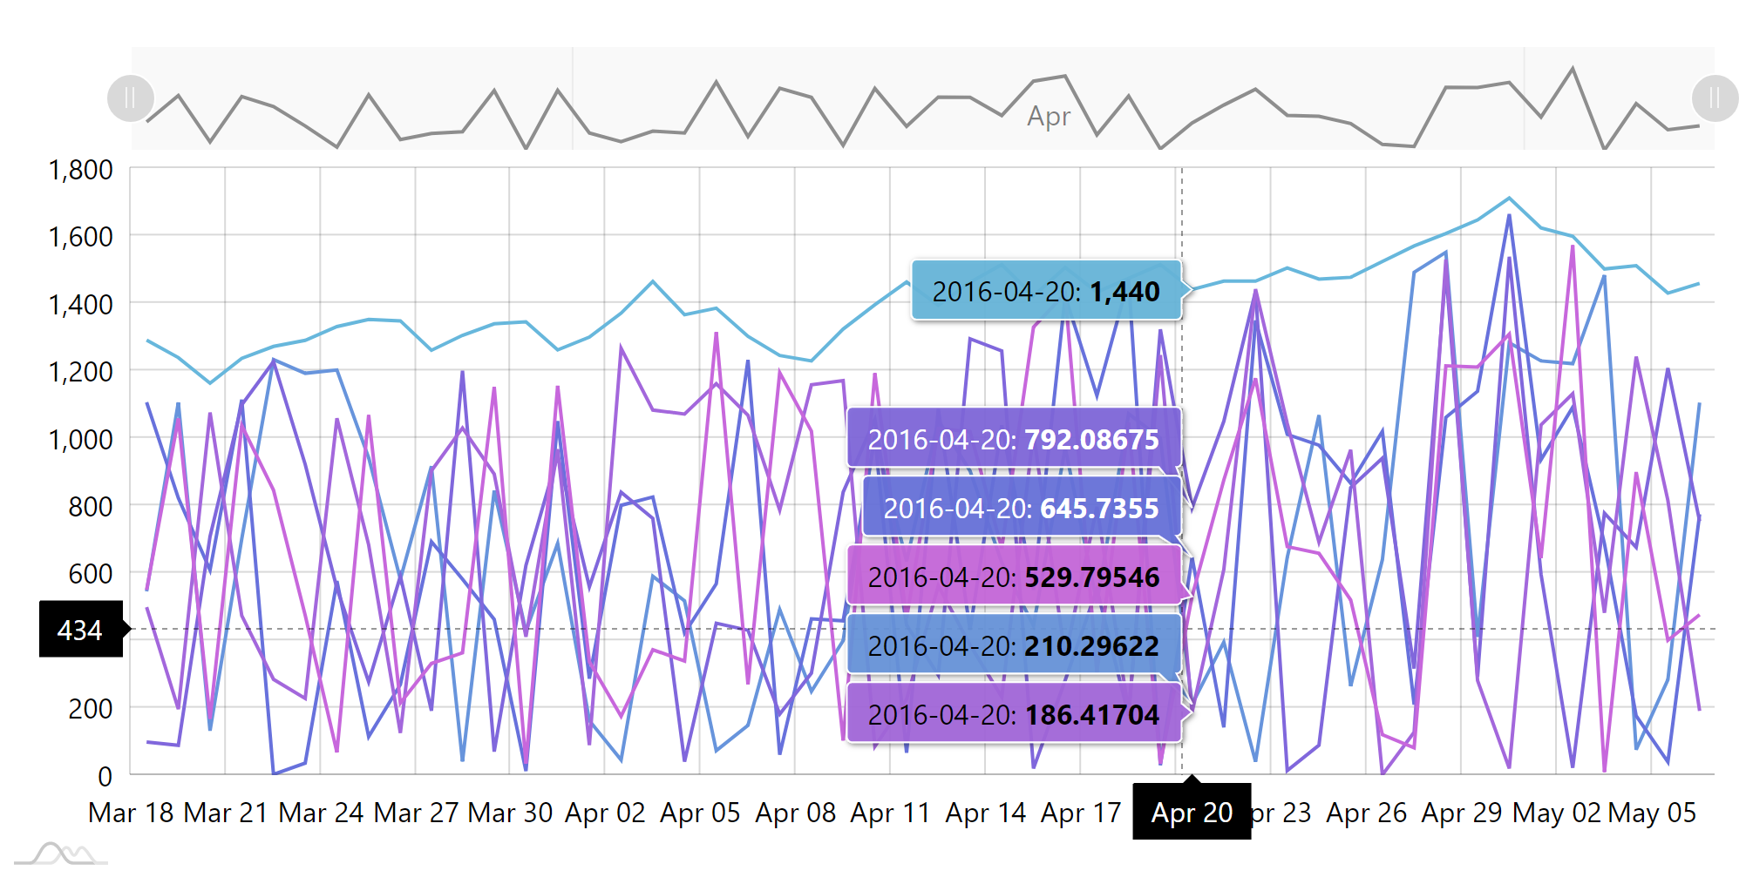Click the blue tooltip showing 1,440
Viewport: 1746px width, 884px height.
(x=1046, y=293)
